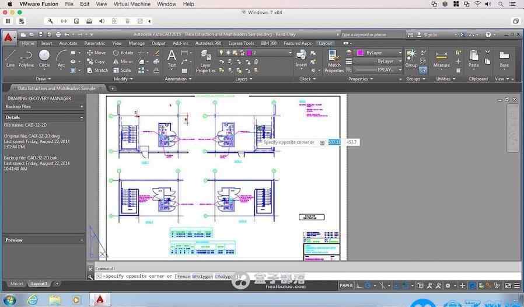Add a new drawing tab

[x=113, y=88]
